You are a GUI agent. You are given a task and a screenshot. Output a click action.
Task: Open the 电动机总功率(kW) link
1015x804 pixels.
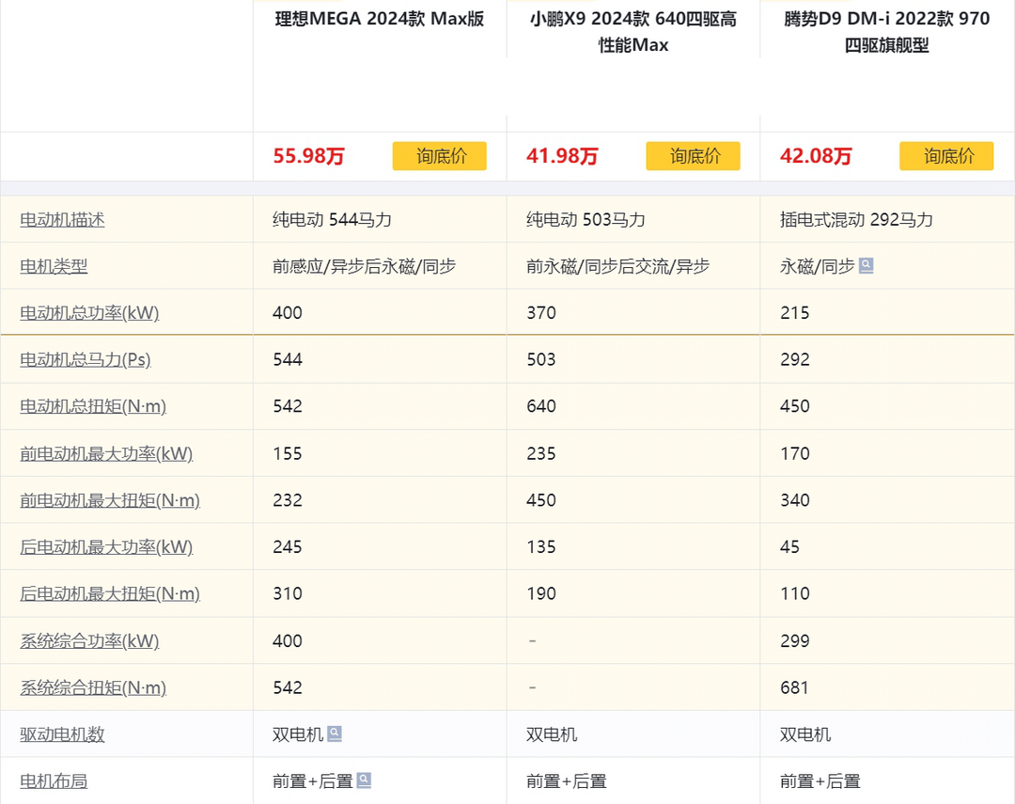(x=89, y=313)
